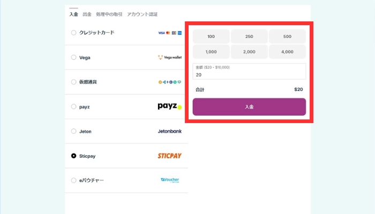Go to the アカウント認証 tab
The height and width of the screenshot is (214, 375).
click(142, 14)
